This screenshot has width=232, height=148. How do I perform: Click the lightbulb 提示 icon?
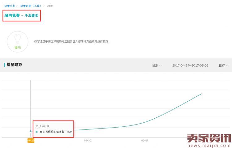pyautogui.click(x=18, y=41)
